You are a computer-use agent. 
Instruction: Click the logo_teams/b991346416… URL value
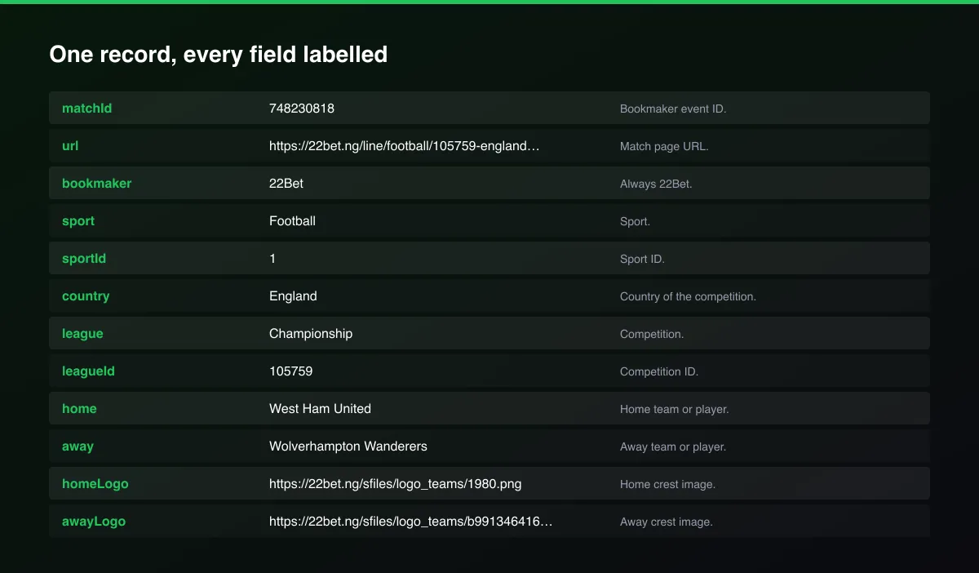pos(411,521)
